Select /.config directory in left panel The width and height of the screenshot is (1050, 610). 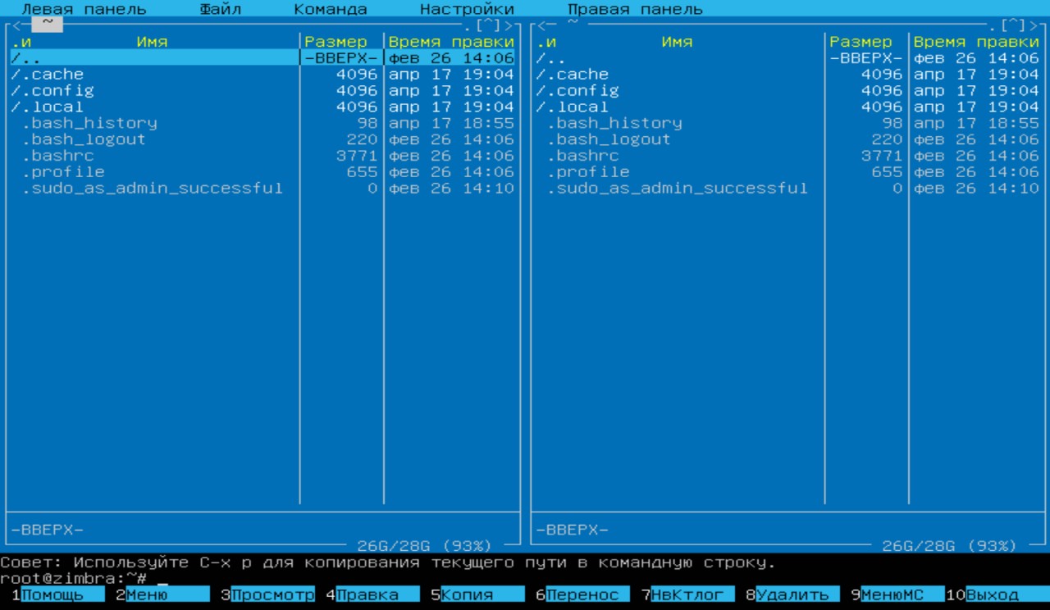click(x=262, y=91)
